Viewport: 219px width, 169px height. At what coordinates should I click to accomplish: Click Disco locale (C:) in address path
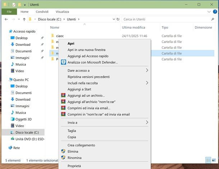click(x=50, y=19)
